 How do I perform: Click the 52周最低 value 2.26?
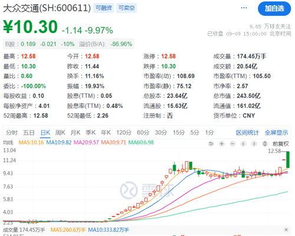pyautogui.click(x=103, y=116)
